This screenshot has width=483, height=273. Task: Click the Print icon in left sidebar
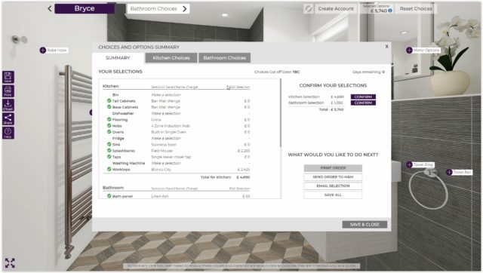point(8,91)
